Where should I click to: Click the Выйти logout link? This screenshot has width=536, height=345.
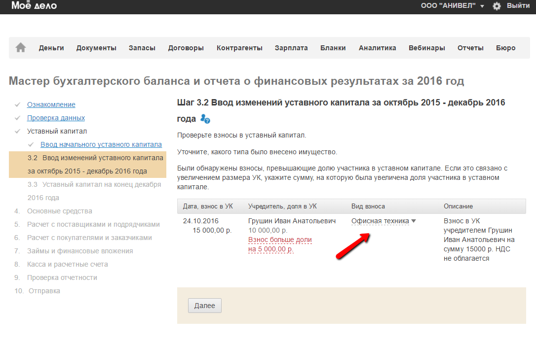(x=518, y=5)
